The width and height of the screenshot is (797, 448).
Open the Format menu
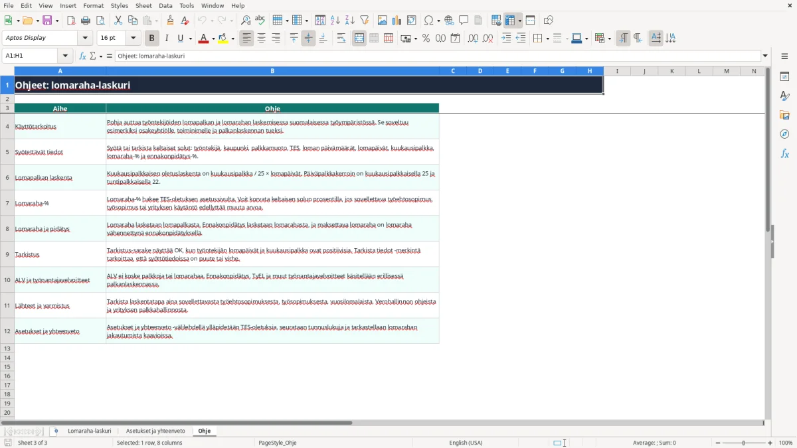click(x=94, y=5)
